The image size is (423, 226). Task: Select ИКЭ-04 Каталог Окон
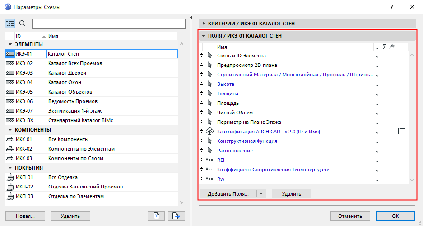tap(91, 82)
